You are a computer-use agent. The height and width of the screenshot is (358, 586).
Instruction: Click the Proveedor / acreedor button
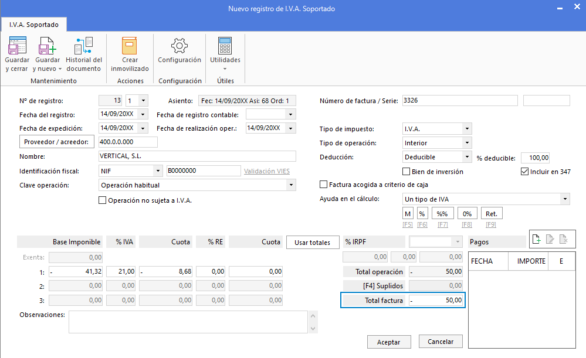[56, 142]
